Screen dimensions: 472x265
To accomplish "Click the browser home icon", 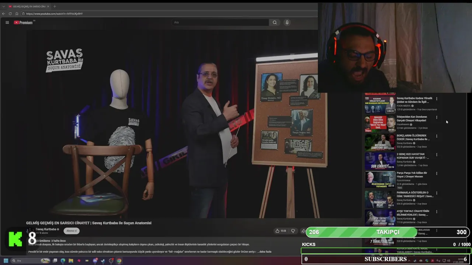I will 17,14.
